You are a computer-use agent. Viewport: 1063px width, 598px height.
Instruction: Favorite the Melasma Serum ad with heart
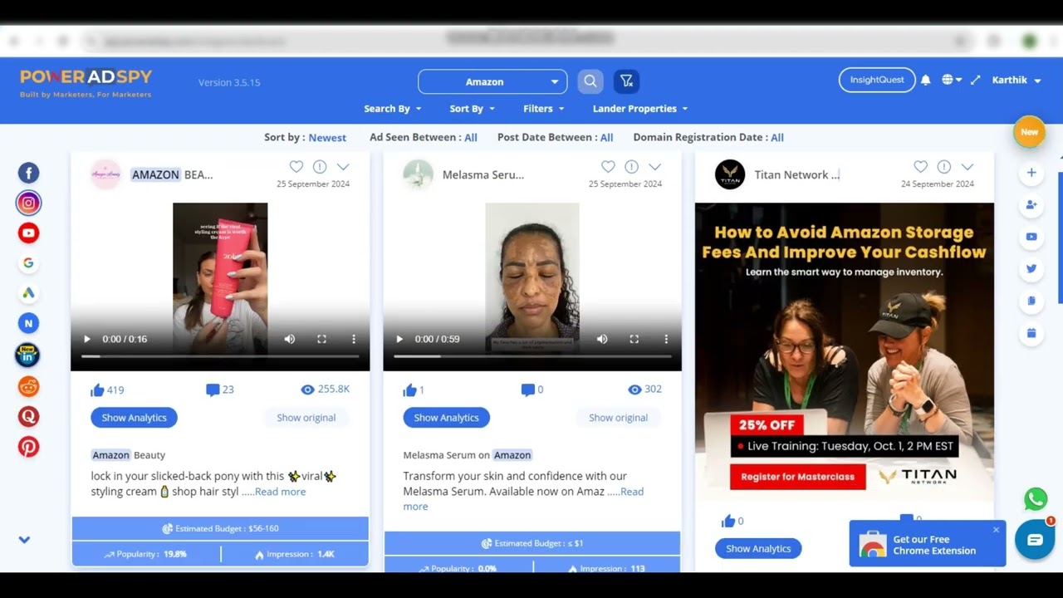pos(608,166)
